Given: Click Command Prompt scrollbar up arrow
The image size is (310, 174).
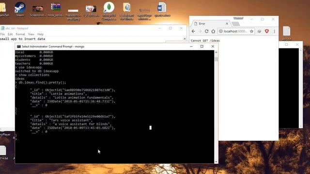Looking at the screenshot, I should click(x=216, y=52).
